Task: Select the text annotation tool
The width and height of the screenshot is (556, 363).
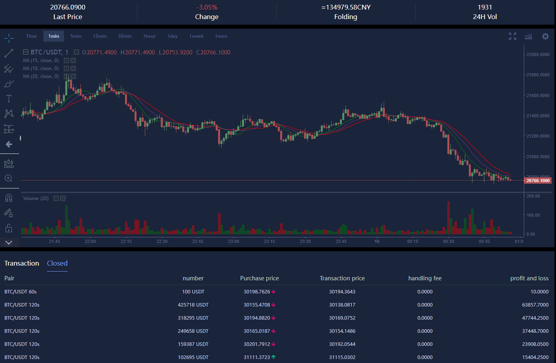Action: [x=9, y=99]
